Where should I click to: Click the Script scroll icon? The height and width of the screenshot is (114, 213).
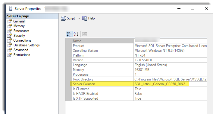point(63,18)
